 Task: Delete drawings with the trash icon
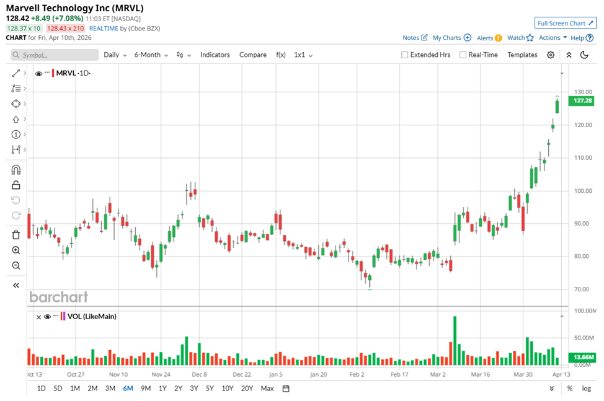pos(16,235)
